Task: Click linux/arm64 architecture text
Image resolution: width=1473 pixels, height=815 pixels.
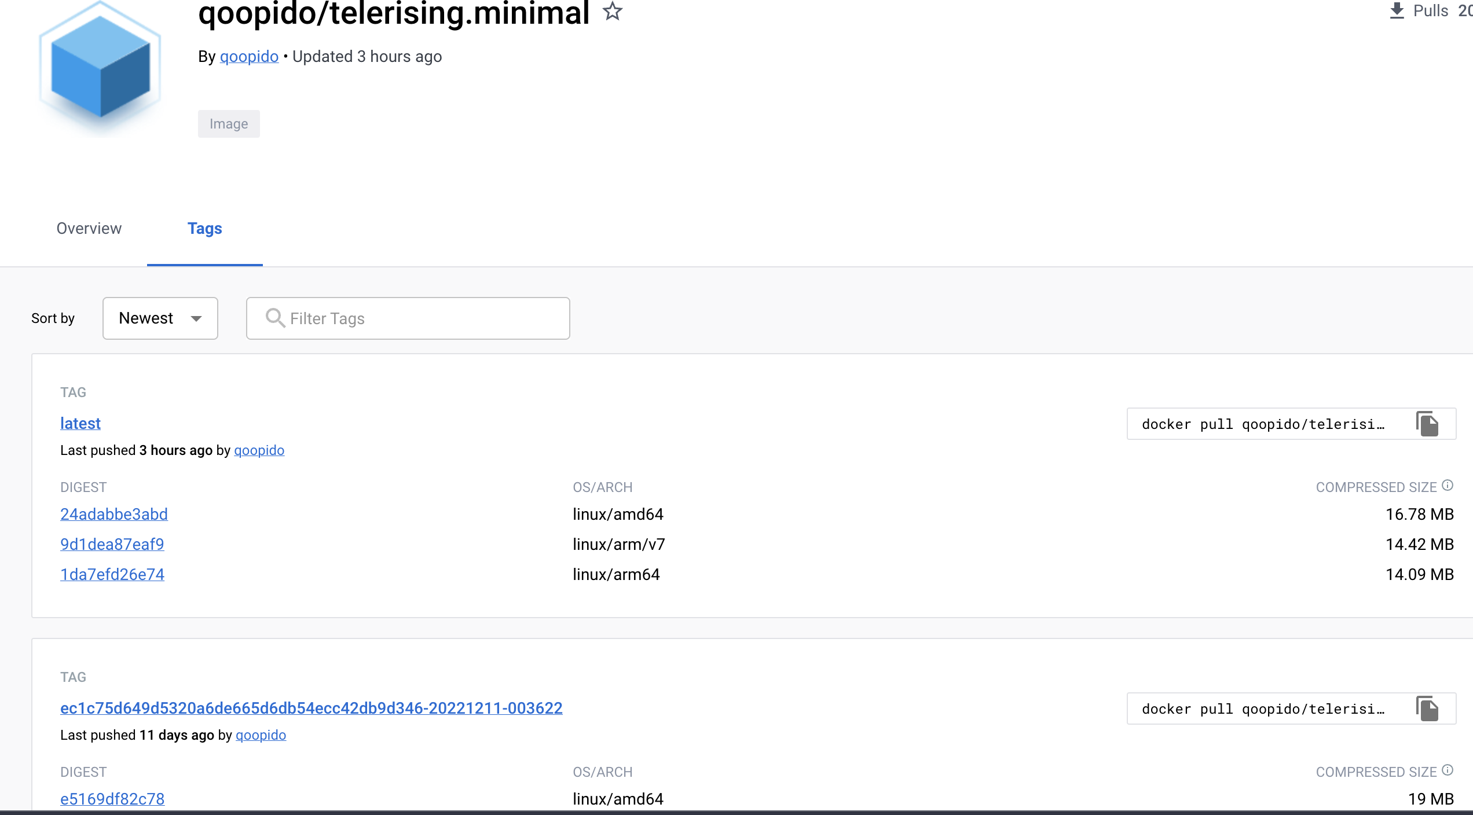Action: click(x=616, y=574)
